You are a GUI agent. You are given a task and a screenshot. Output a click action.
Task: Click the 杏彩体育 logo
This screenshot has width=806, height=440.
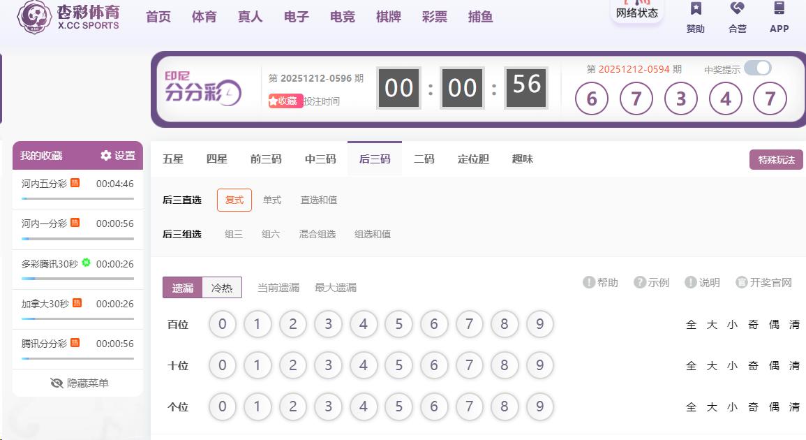(x=68, y=17)
